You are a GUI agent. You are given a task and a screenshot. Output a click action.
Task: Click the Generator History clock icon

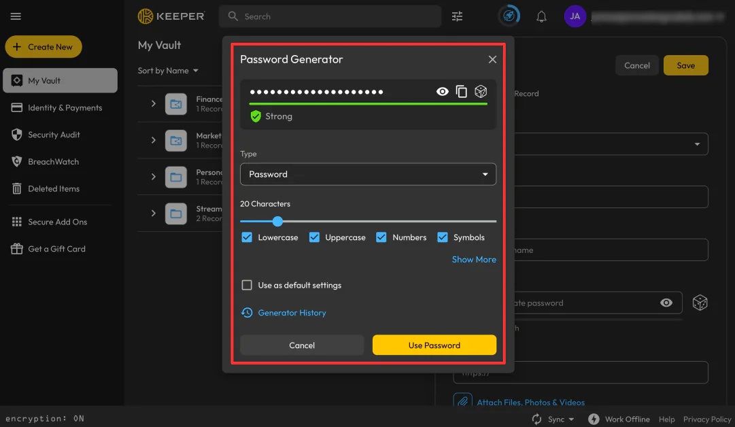click(x=247, y=313)
